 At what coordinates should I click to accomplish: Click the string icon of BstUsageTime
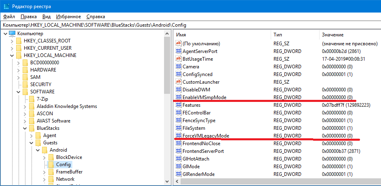coord(179,59)
